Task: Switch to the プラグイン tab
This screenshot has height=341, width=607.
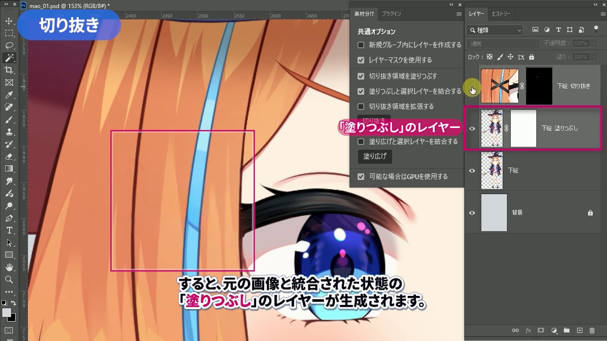Action: (x=392, y=14)
